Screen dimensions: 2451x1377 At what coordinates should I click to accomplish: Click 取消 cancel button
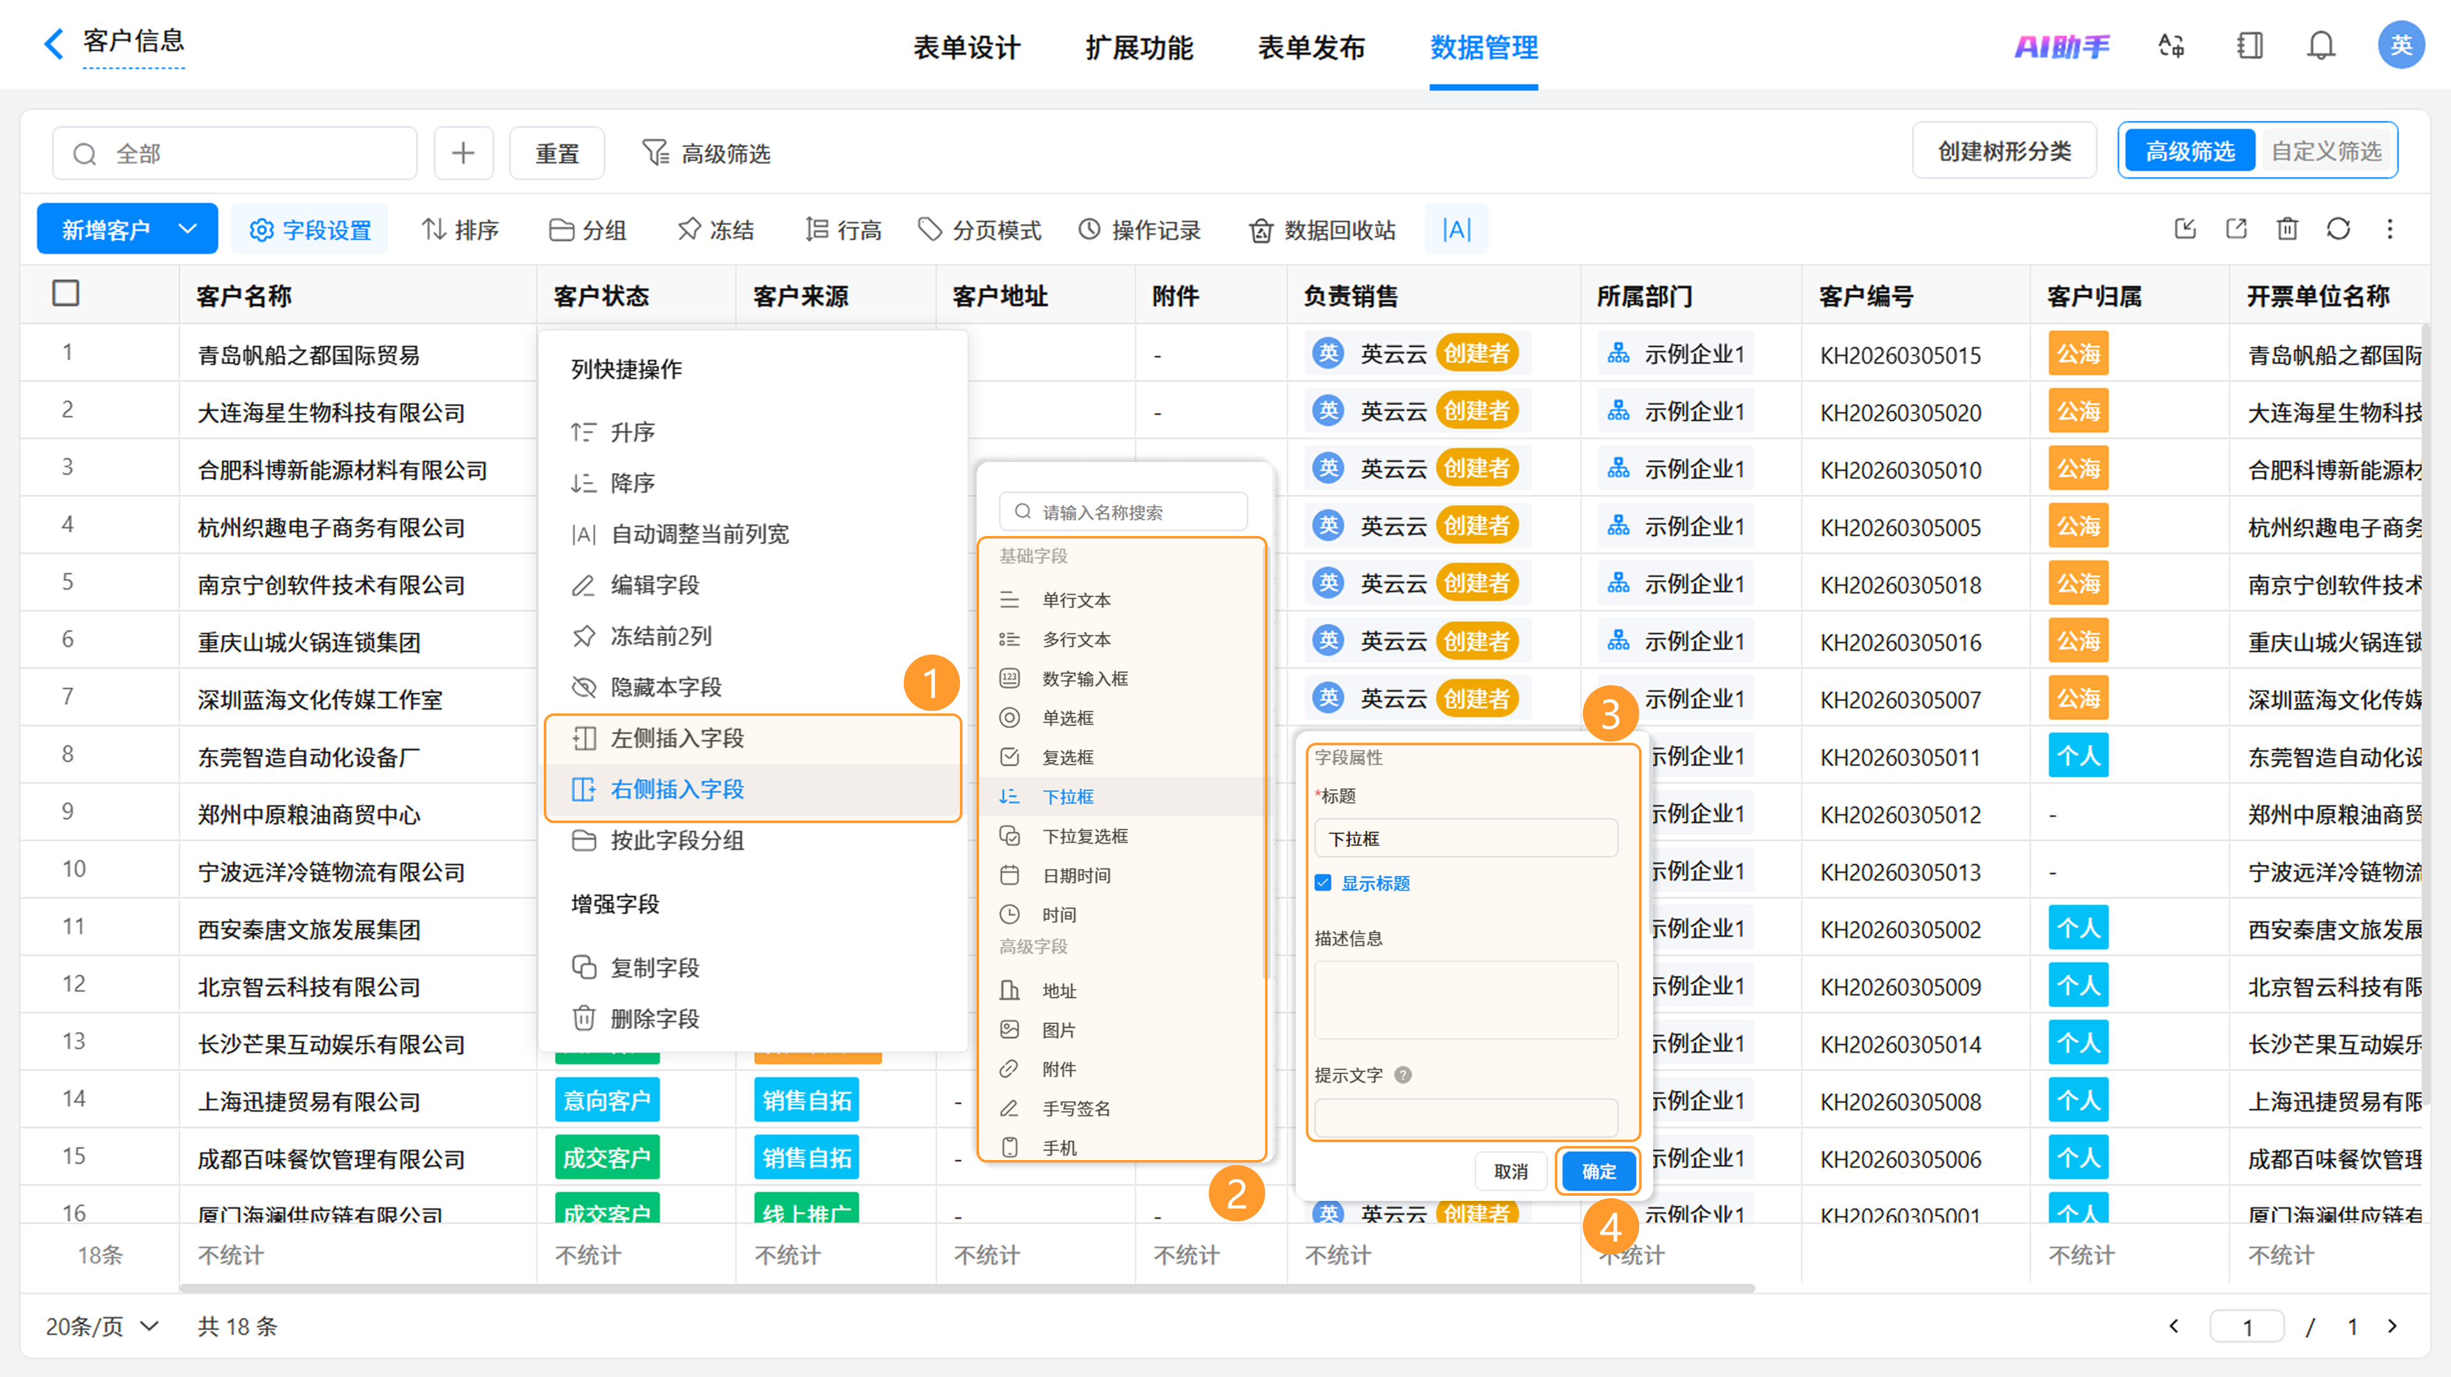coord(1511,1172)
